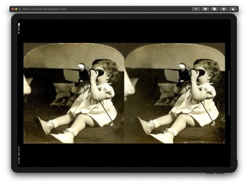Click the vertical scroll indicator on the iPad screen

(229, 93)
